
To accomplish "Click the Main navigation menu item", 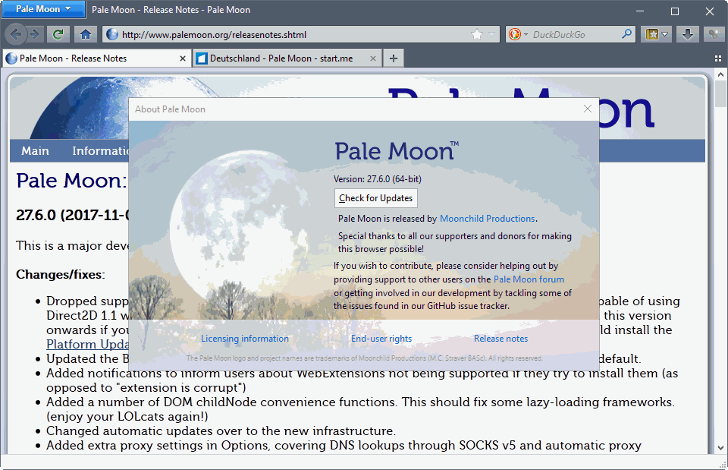I will (x=36, y=150).
